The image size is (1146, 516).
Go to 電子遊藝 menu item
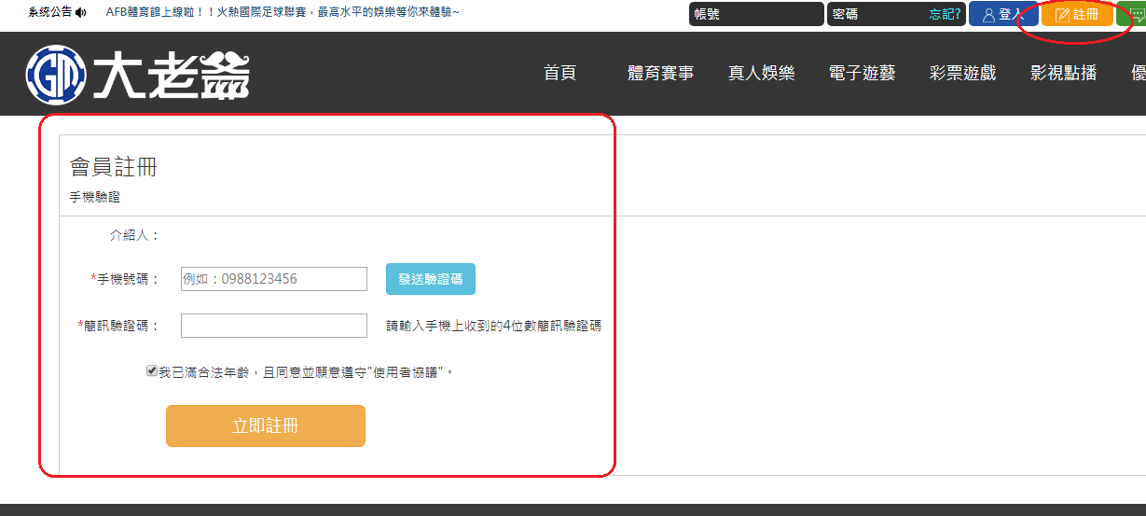click(x=862, y=73)
